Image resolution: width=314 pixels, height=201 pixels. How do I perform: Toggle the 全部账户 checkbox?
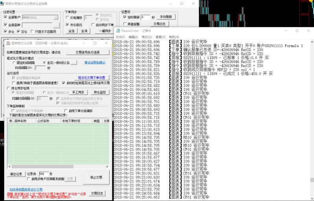point(6,17)
